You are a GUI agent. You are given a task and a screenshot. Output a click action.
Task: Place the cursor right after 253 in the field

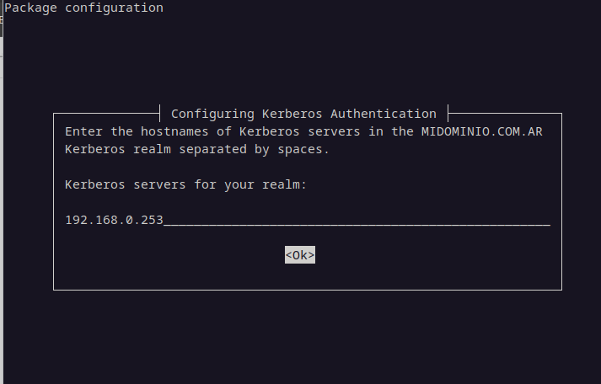coord(165,220)
